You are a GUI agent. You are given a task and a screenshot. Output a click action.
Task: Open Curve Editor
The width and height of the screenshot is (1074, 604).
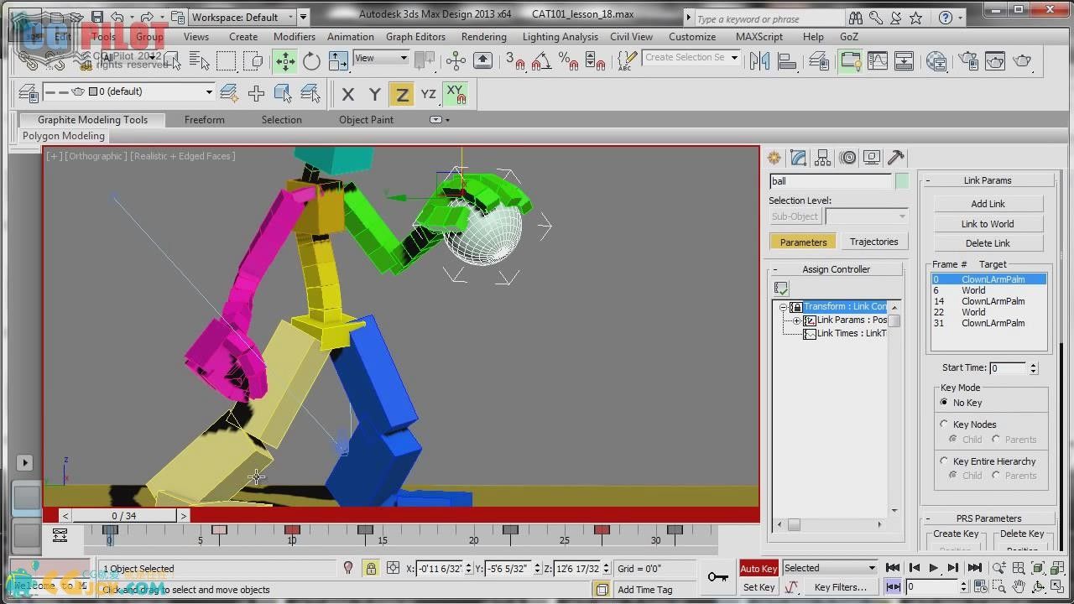pos(878,60)
